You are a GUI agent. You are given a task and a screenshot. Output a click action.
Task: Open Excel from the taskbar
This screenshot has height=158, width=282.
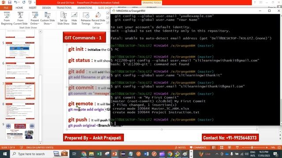[100, 154]
